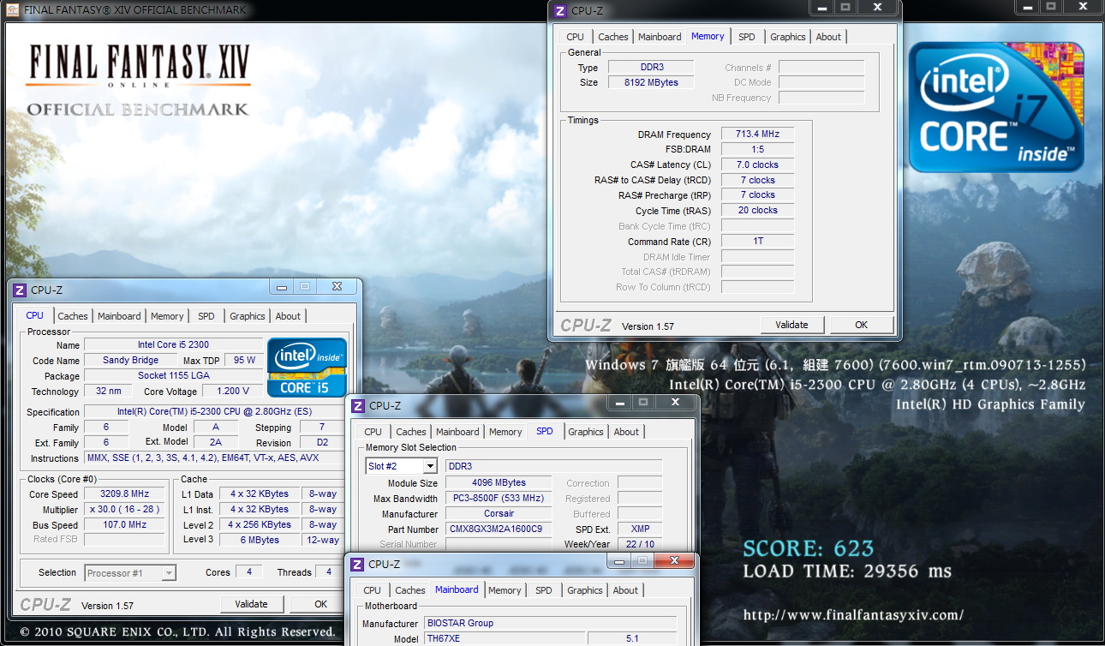Open Caches tab in the bottom Mainboard window
This screenshot has height=646, width=1105.
coord(410,590)
